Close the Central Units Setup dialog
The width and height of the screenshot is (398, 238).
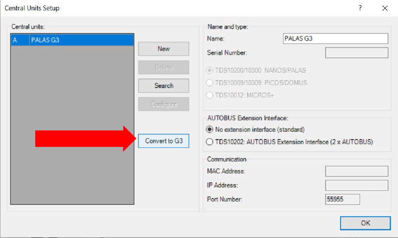(385, 8)
